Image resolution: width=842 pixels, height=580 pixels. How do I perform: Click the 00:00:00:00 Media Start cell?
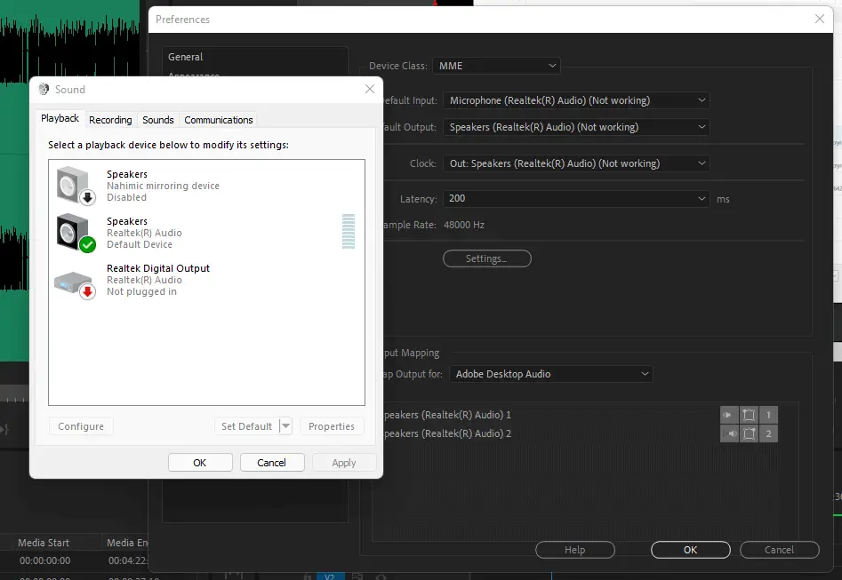(45, 560)
